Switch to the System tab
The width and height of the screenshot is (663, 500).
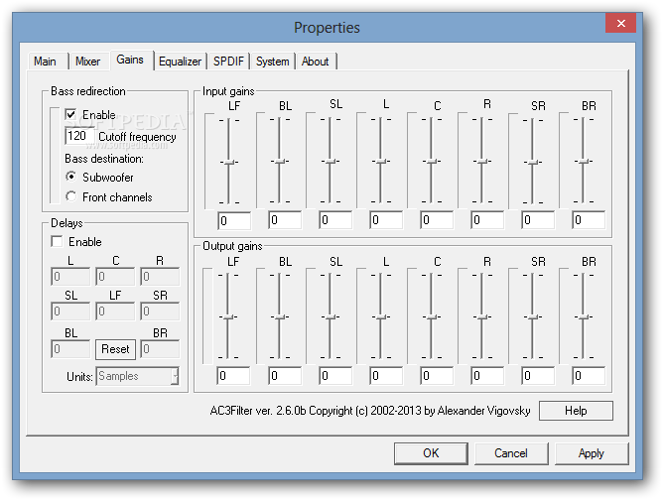(x=273, y=62)
